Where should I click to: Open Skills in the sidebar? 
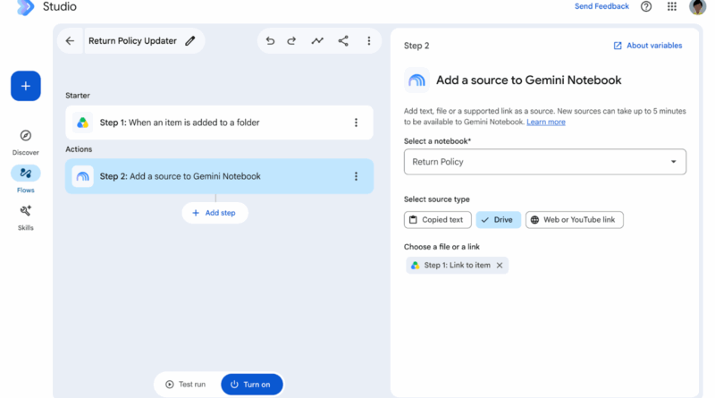[26, 217]
